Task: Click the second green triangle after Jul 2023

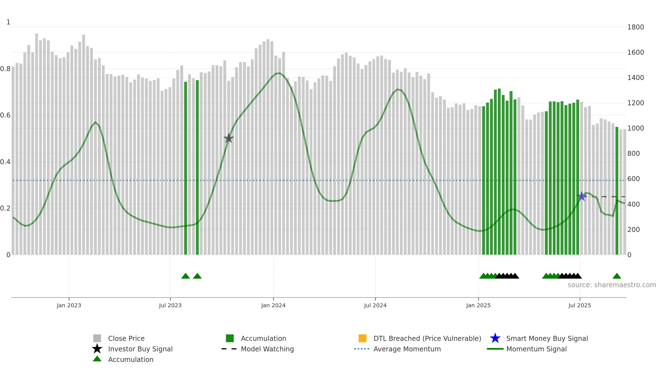Action: (197, 276)
